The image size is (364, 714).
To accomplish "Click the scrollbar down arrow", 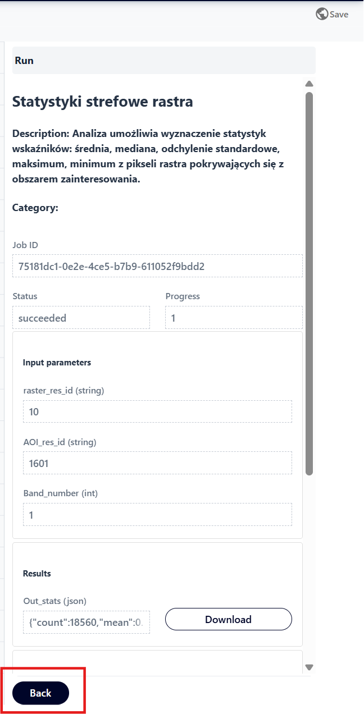I will 309,667.
